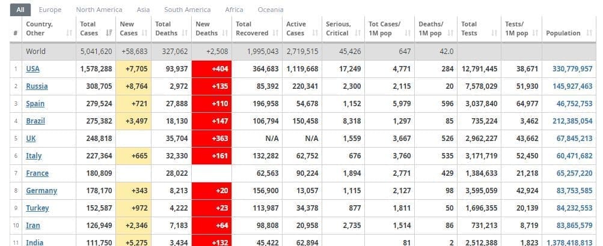Sort table by Total Cases column icon

[109, 33]
